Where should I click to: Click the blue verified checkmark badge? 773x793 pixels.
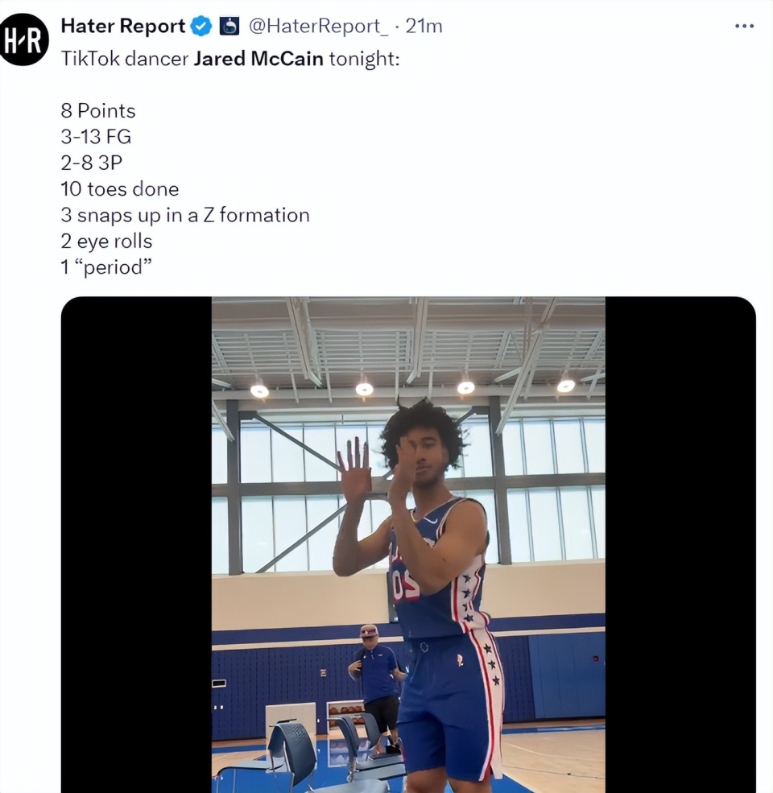click(x=202, y=27)
